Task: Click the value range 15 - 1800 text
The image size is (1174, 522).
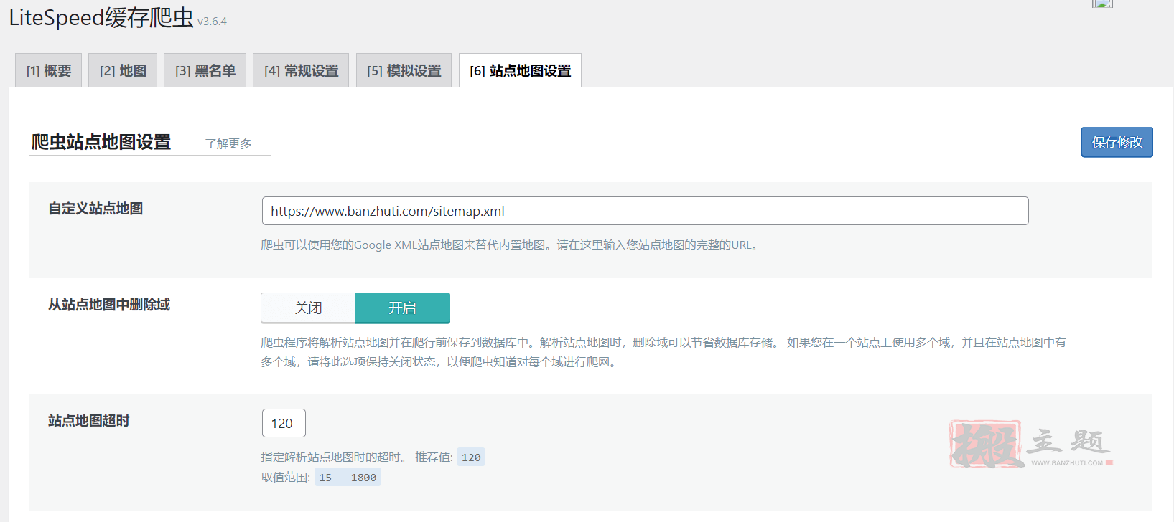Action: 348,478
